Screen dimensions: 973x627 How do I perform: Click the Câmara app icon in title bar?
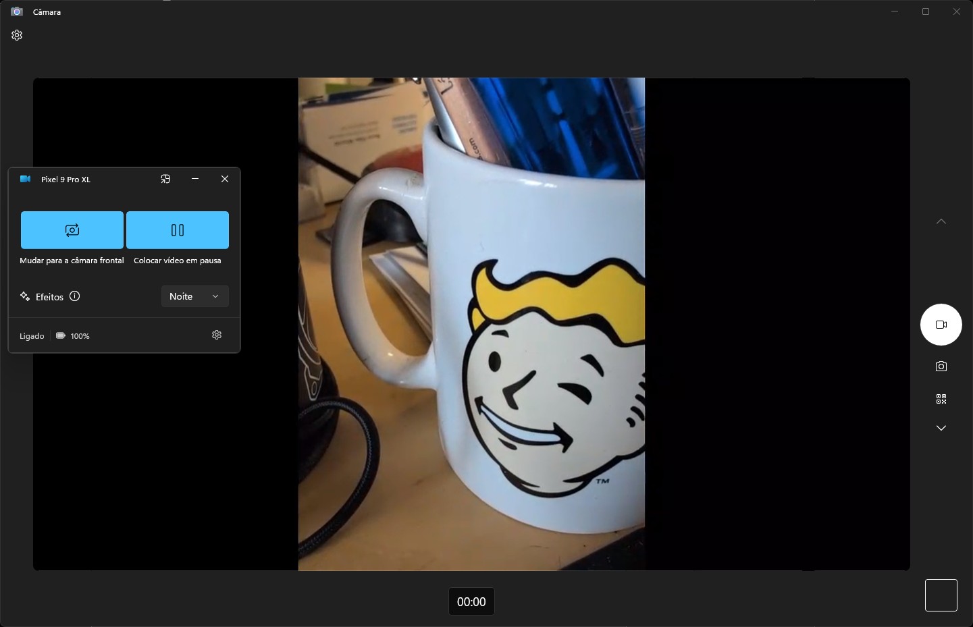(17, 11)
